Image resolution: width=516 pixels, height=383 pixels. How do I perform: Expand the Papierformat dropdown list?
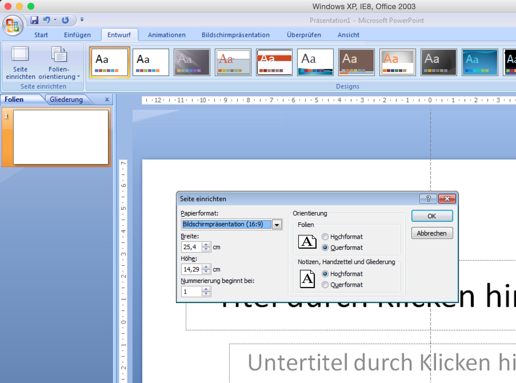point(277,224)
